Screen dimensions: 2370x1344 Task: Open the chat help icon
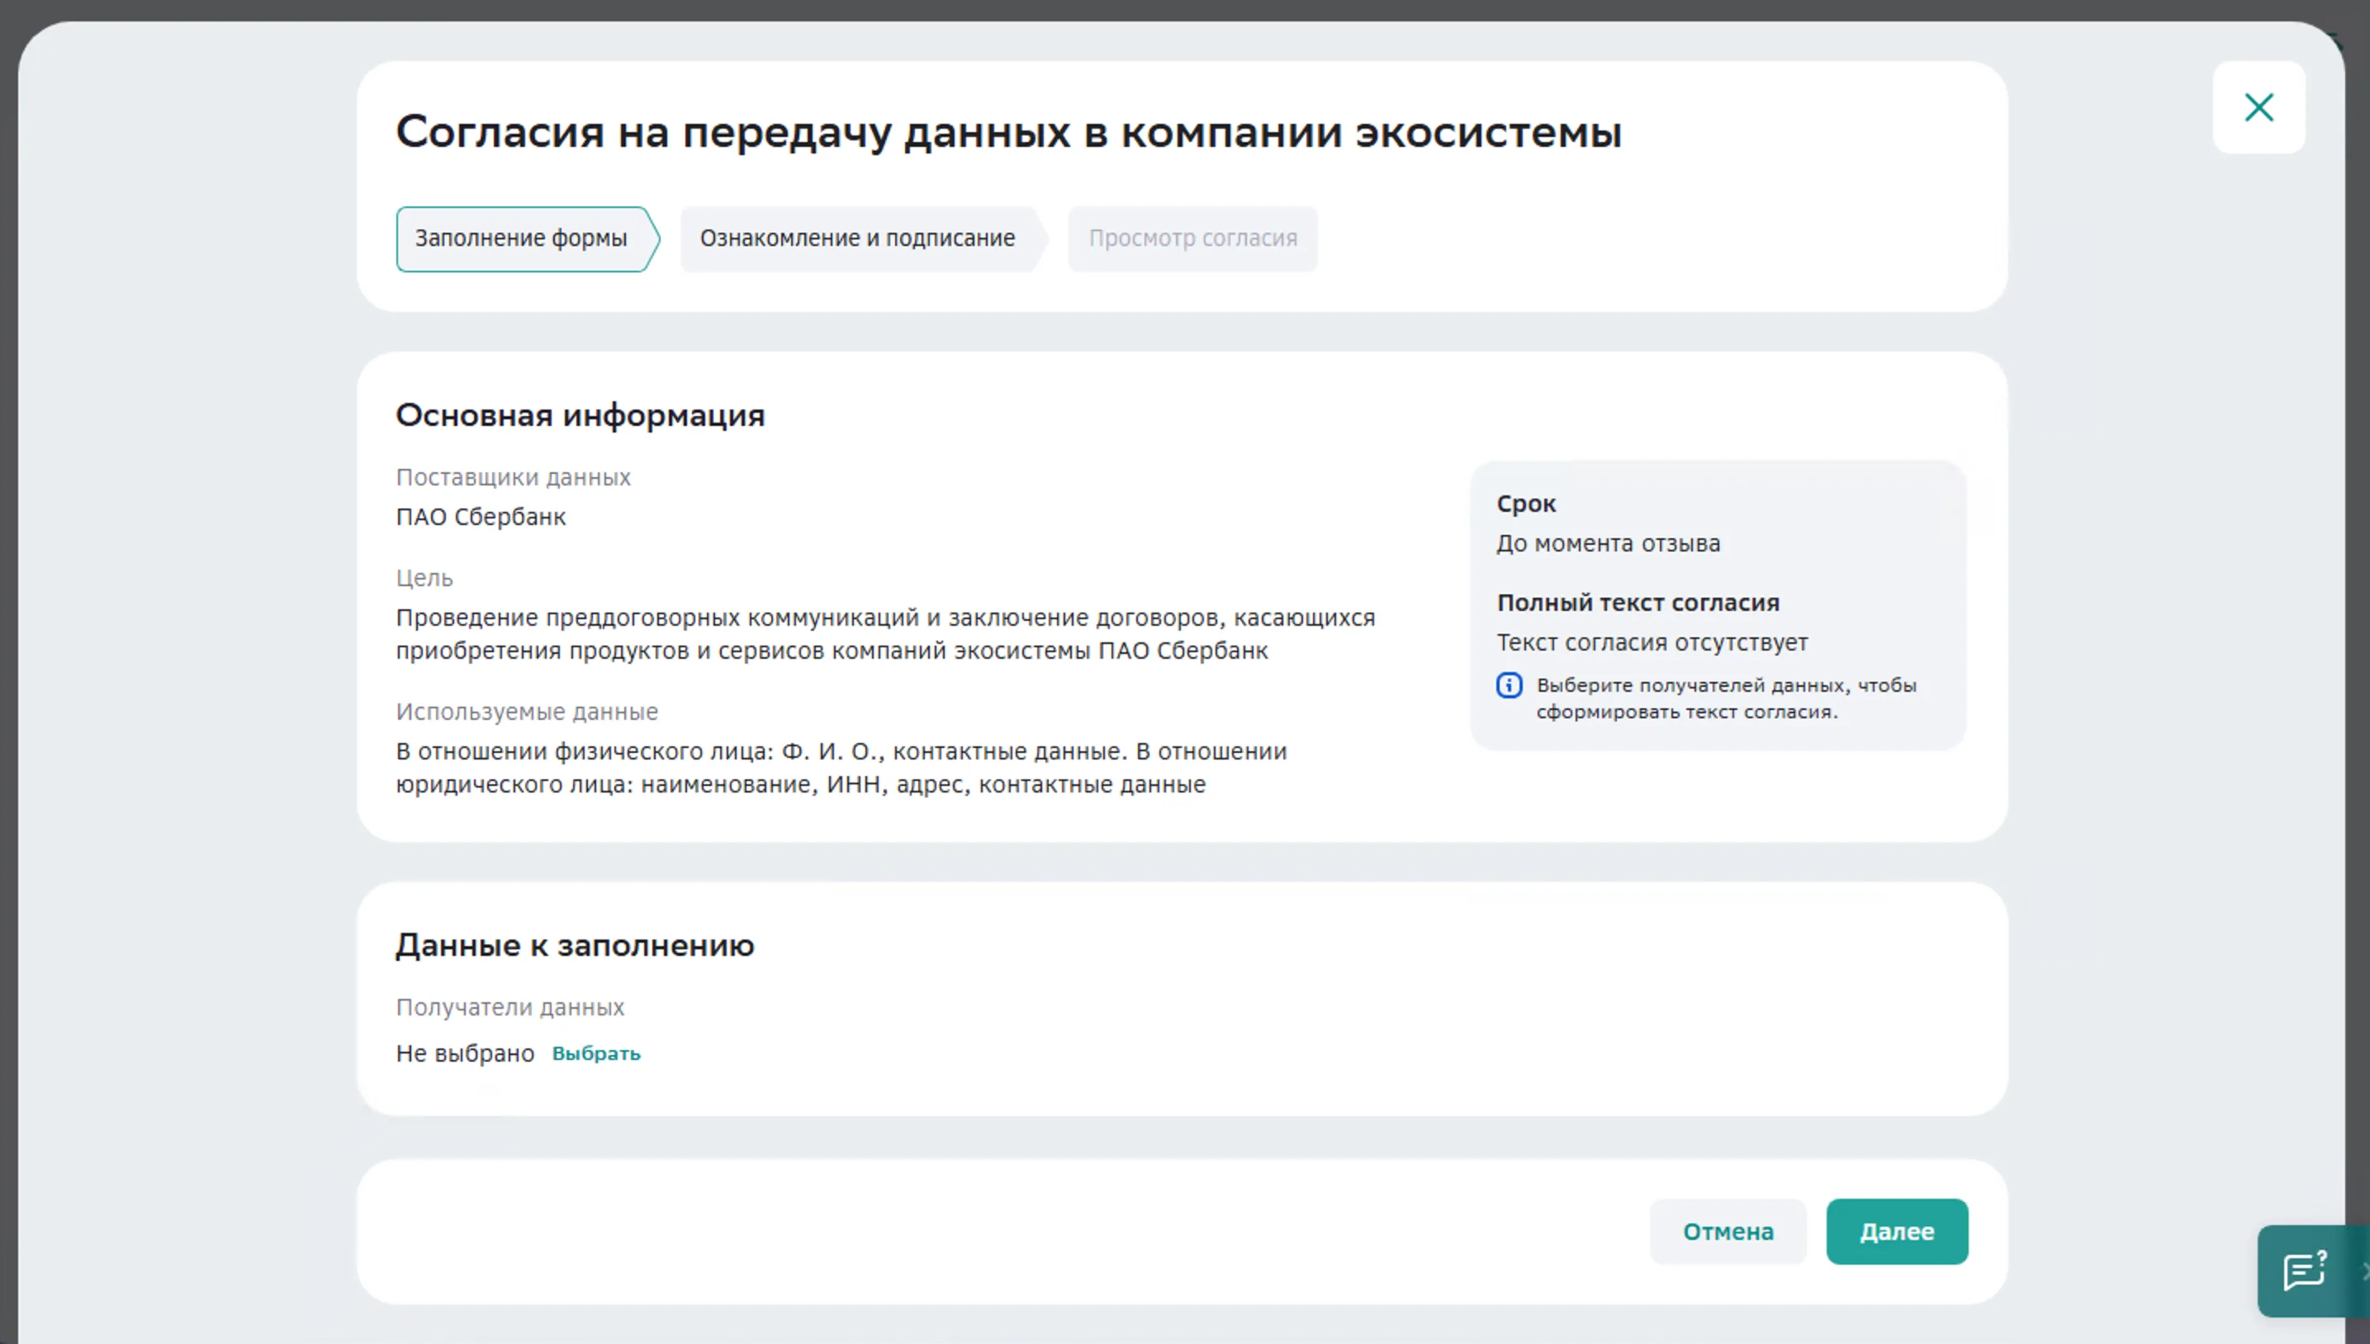click(2305, 1271)
